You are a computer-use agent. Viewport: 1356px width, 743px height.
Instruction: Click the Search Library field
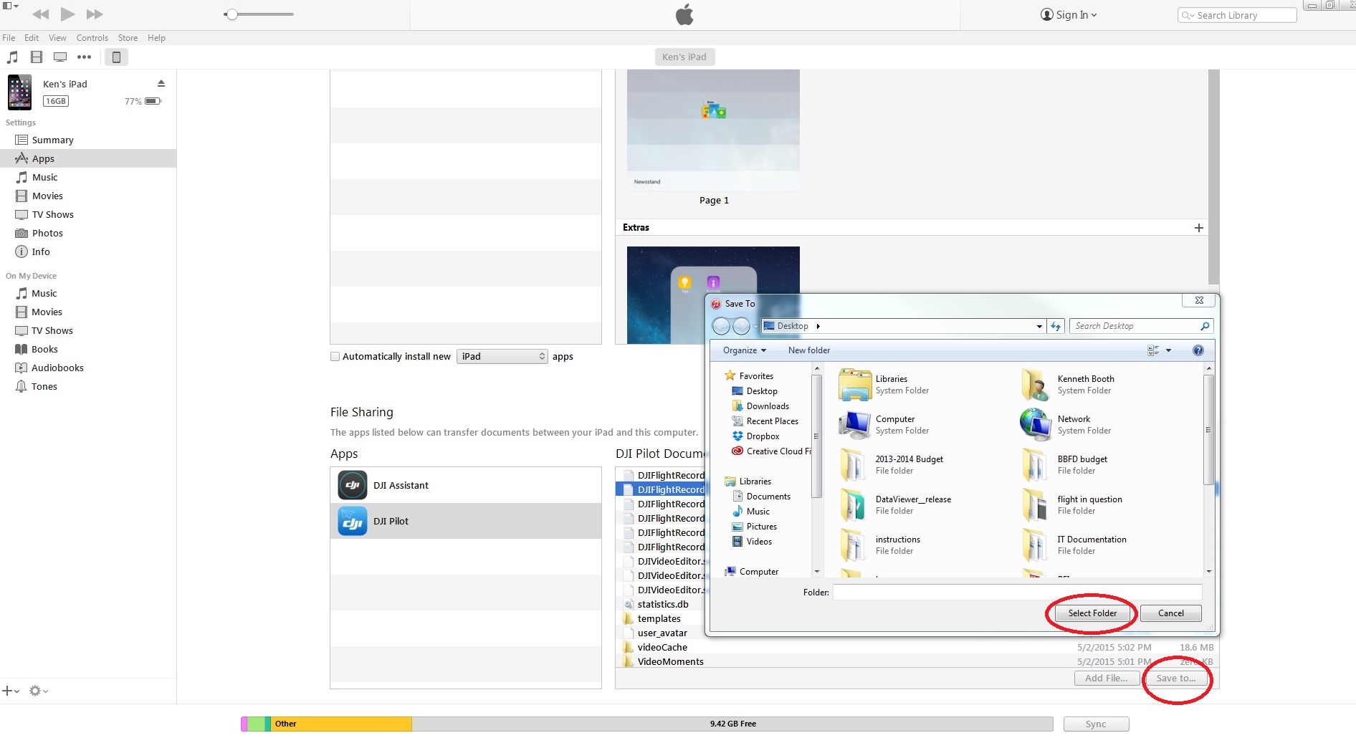point(1237,15)
